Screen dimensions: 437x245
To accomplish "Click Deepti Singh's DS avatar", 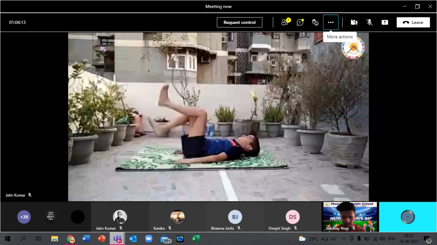I will coord(293,217).
